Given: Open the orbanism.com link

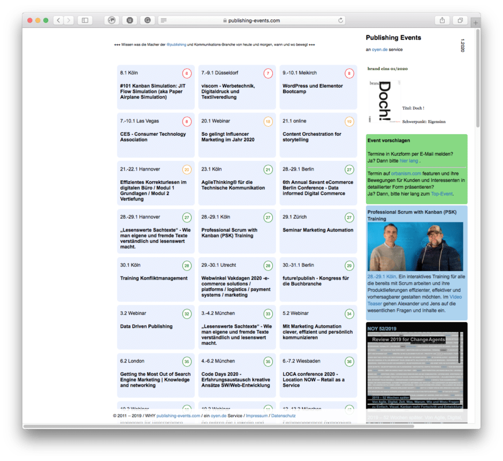Looking at the screenshot, I should coord(406,173).
